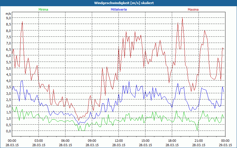The image size is (237, 148).
Task: Click the 29.03.15 date label
Action: tap(225, 145)
